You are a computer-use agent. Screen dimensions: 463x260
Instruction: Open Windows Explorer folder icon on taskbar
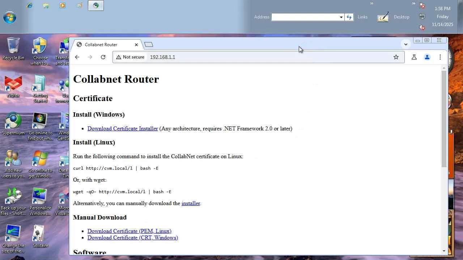[x=46, y=5]
